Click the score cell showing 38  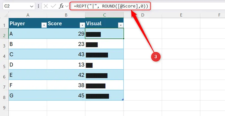pyautogui.click(x=66, y=85)
